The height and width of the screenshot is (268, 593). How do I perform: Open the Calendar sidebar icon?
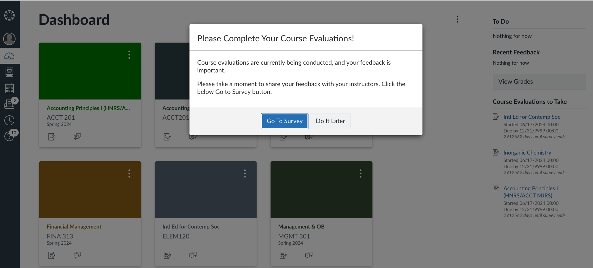click(x=9, y=89)
